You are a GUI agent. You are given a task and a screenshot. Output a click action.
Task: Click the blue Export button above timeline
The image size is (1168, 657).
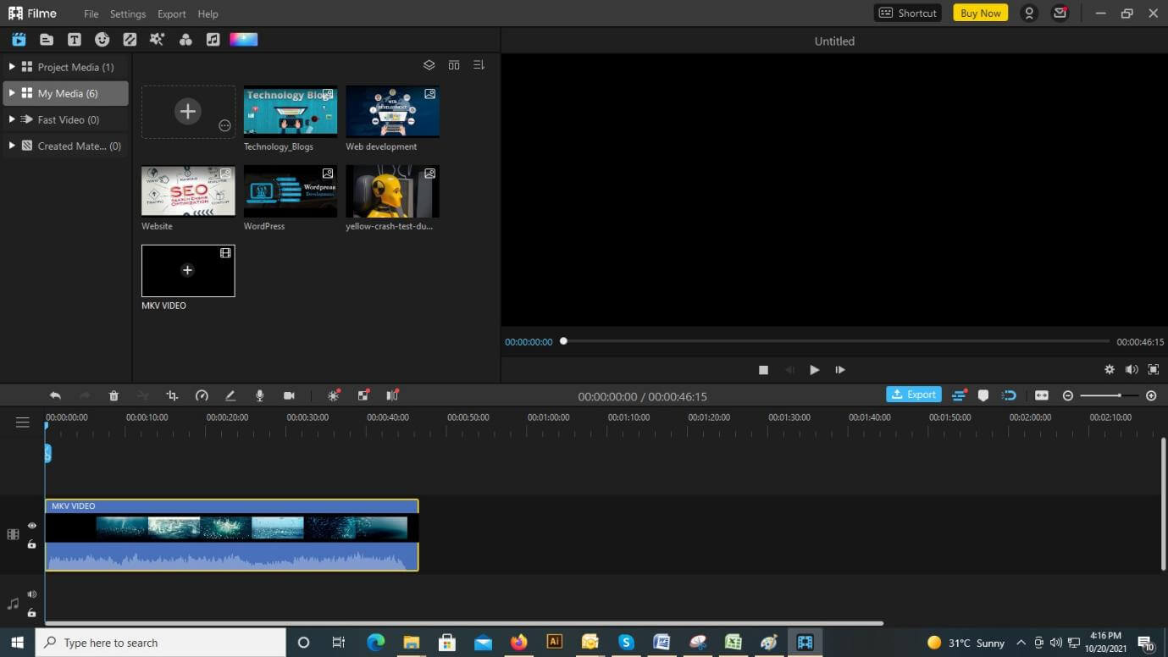tap(914, 395)
